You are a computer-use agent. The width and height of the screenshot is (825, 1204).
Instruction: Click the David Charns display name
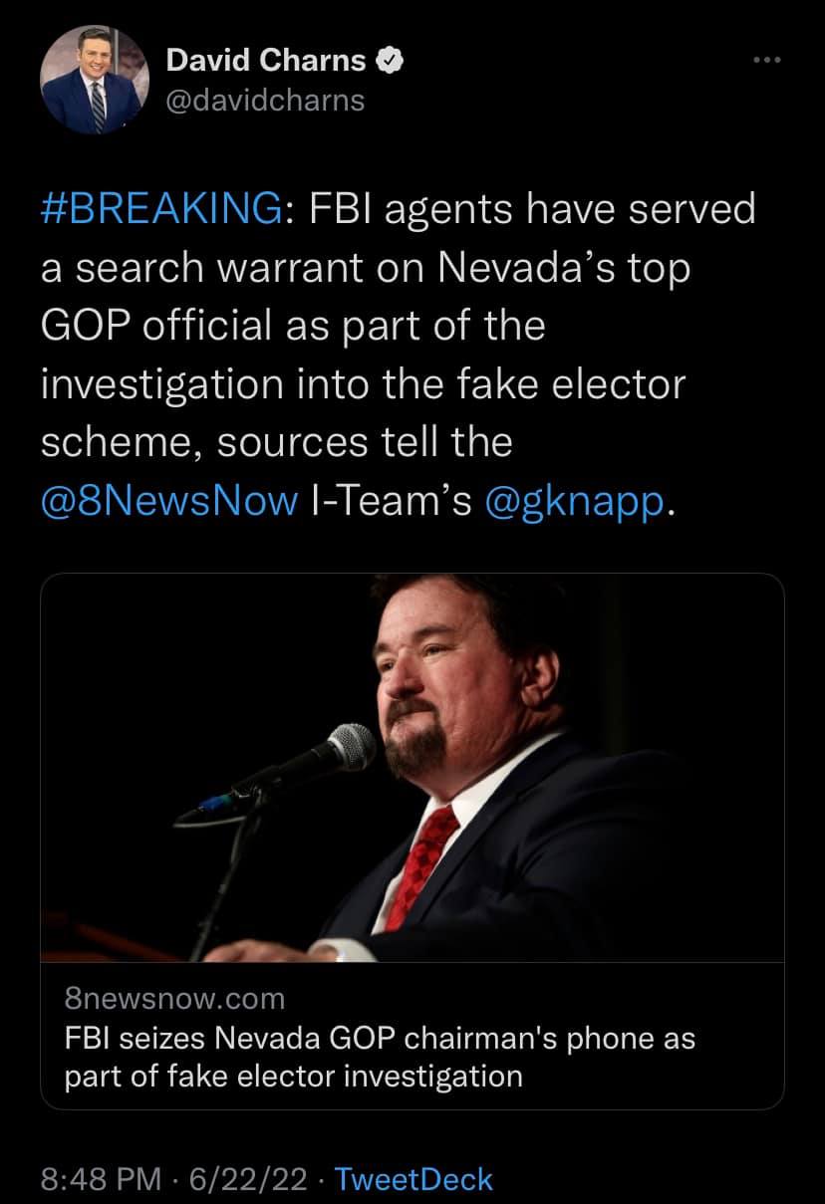click(265, 61)
